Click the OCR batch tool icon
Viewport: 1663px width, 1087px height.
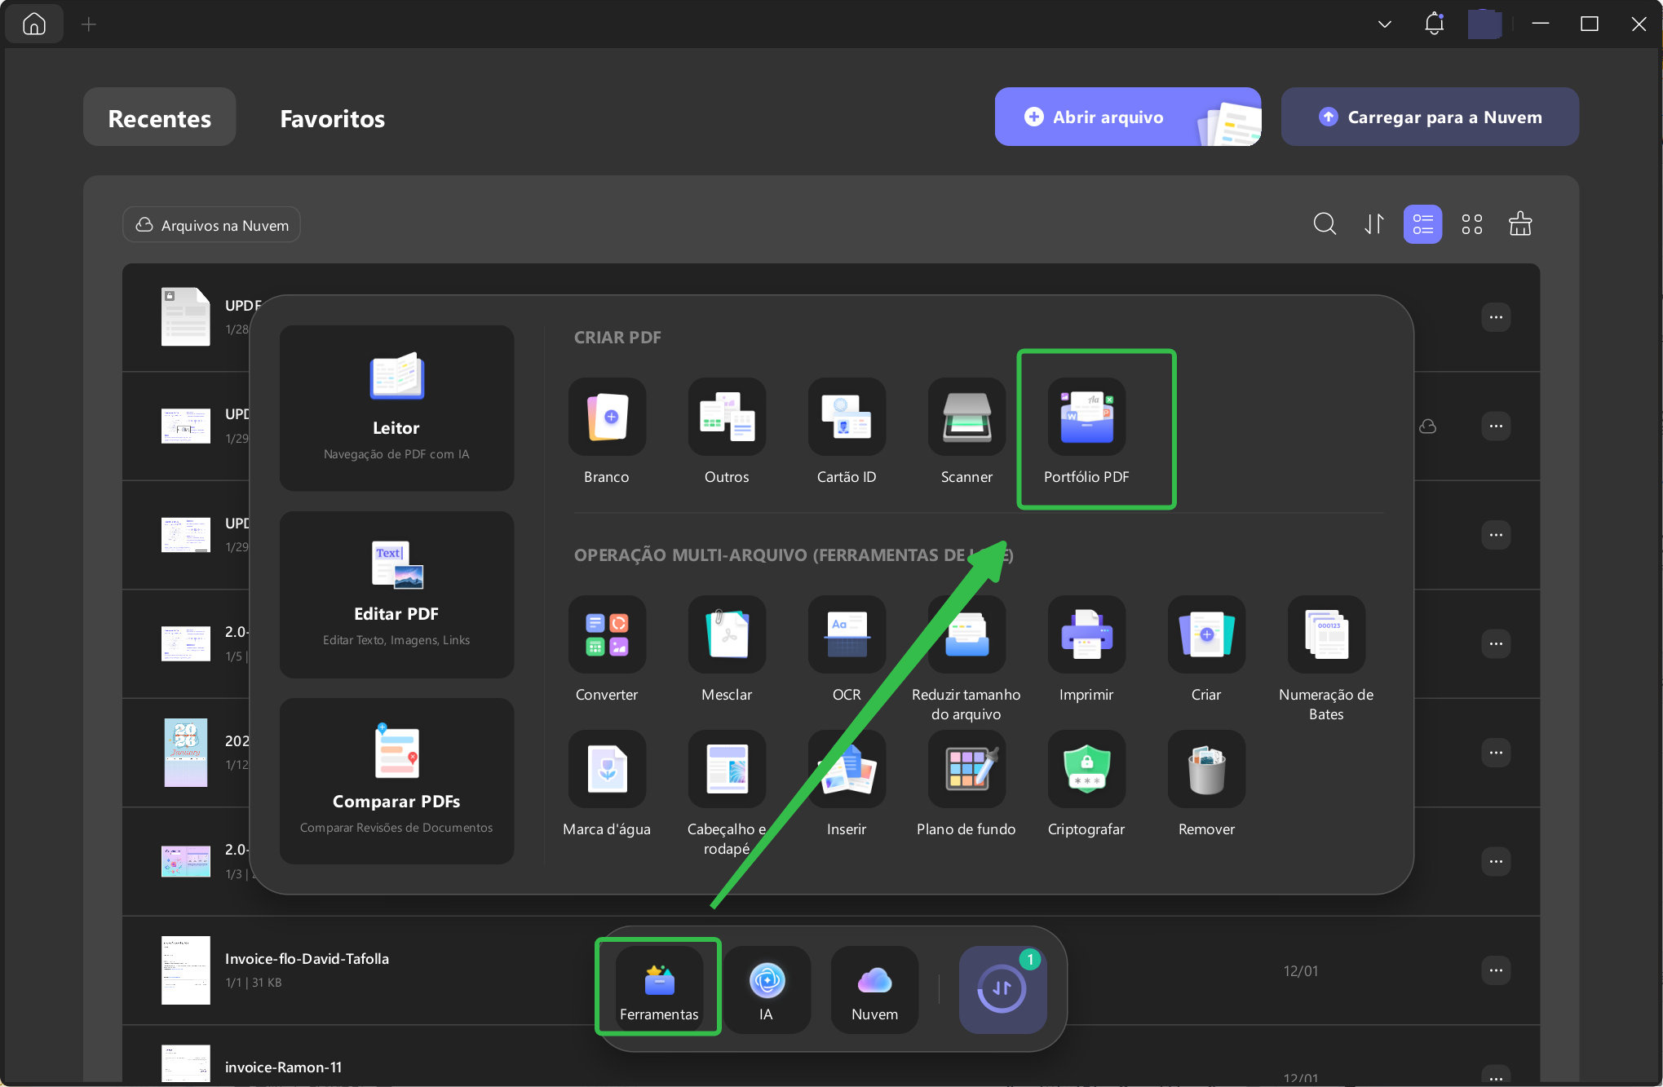[x=847, y=635]
